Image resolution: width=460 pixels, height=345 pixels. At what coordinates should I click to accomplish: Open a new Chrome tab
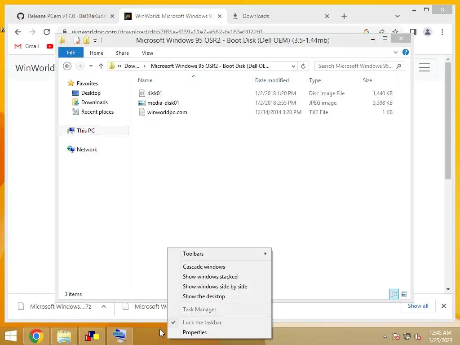(344, 16)
